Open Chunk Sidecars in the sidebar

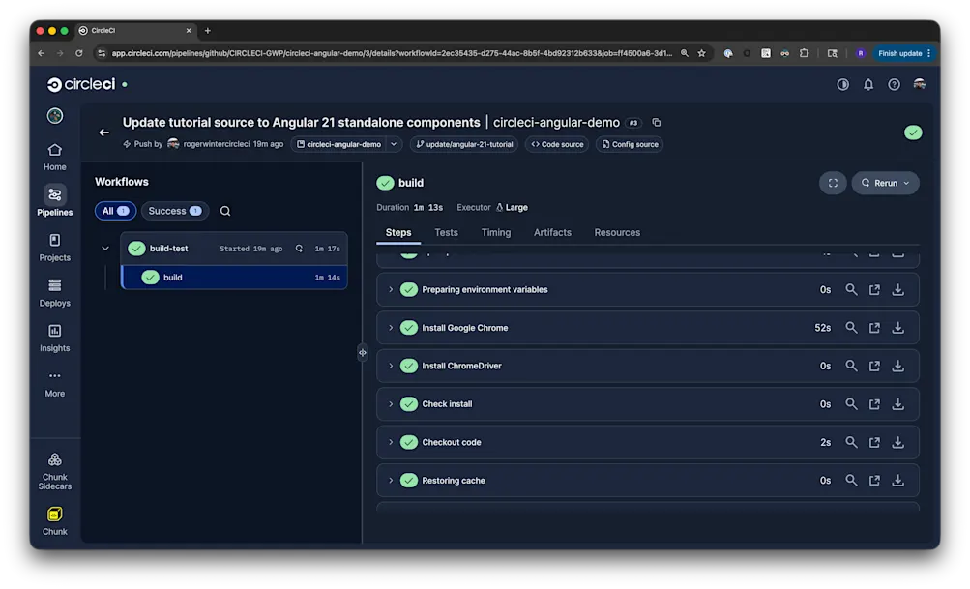tap(54, 471)
